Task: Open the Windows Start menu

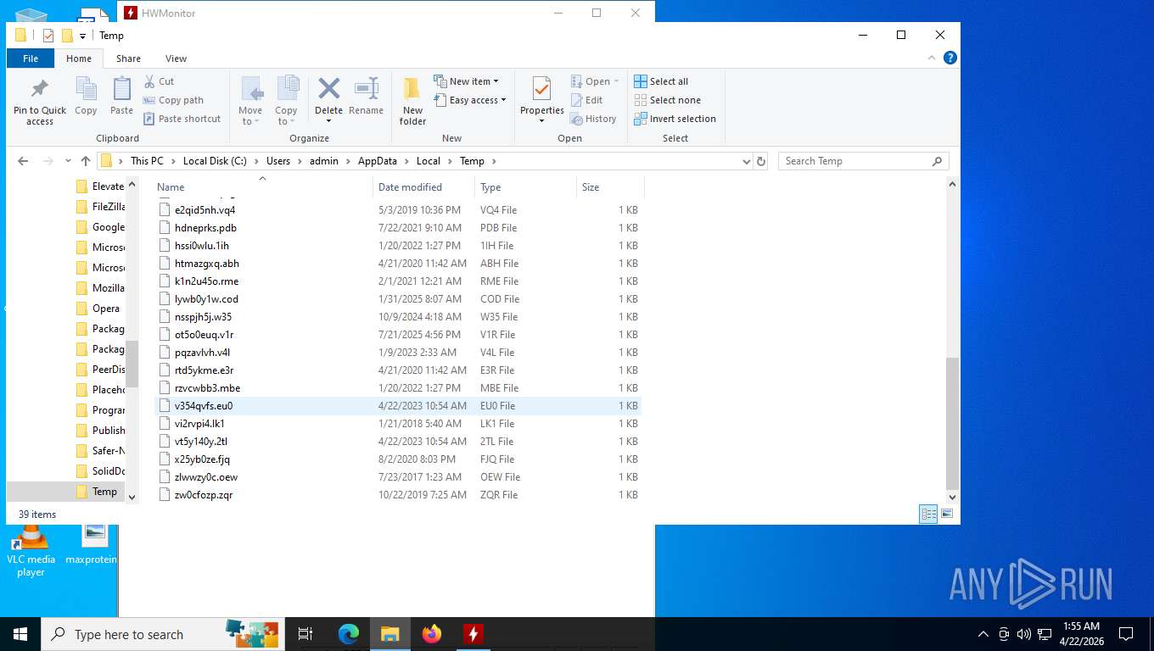Action: click(20, 634)
